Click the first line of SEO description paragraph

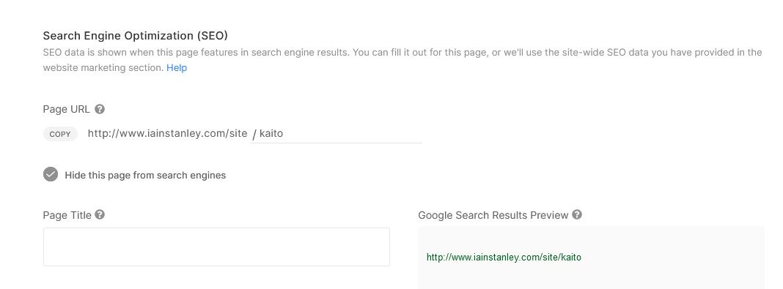(x=402, y=53)
